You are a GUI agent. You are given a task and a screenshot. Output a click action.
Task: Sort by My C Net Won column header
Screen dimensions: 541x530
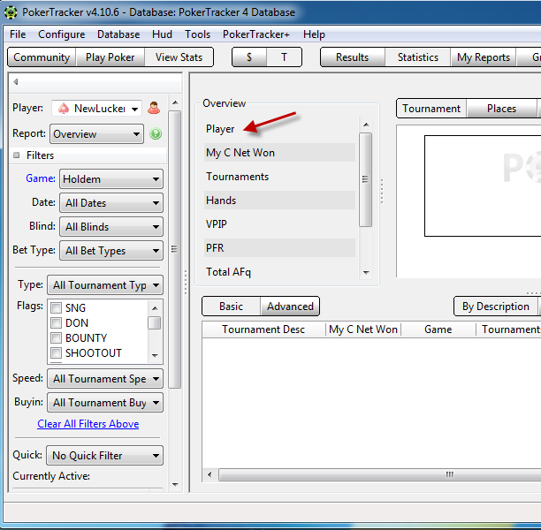click(363, 329)
